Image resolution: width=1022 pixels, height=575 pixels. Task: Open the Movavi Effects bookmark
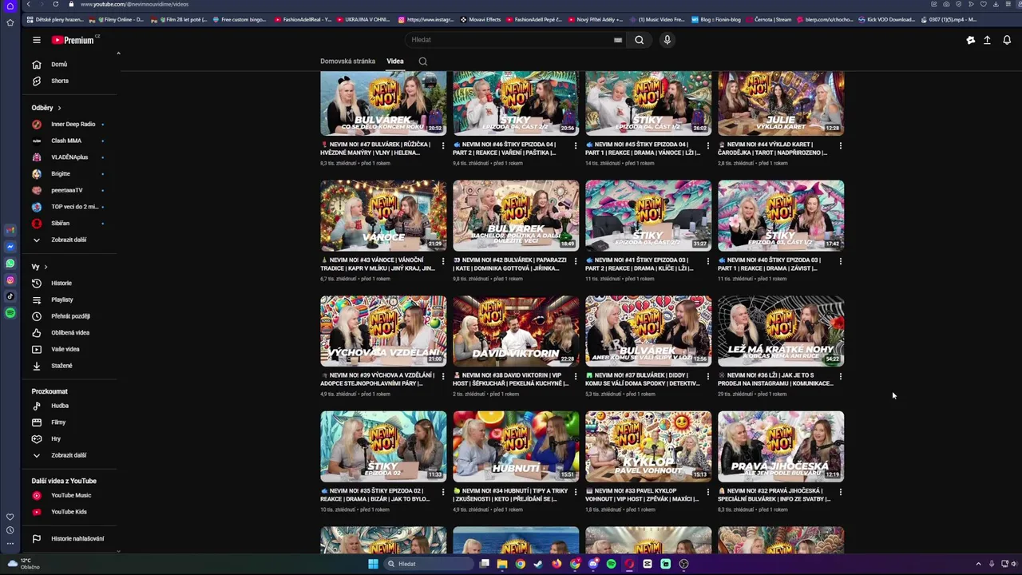coord(479,19)
